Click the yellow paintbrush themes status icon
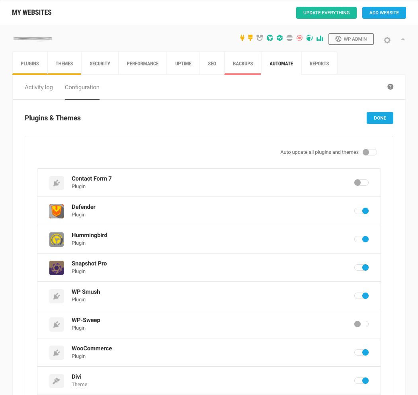This screenshot has width=418, height=395. pos(250,38)
